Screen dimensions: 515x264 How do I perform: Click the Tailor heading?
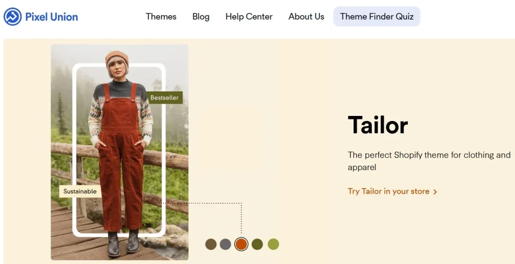pyautogui.click(x=378, y=125)
